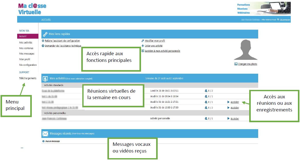Screen dimensions: 301x161
Task: Click the gear icon beside Refaire l'assistant
Action: click(x=43, y=41)
